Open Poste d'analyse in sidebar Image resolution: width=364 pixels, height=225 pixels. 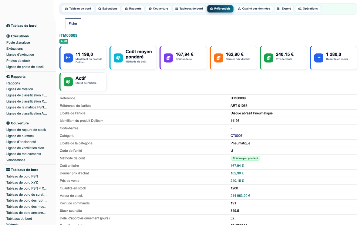click(x=18, y=43)
